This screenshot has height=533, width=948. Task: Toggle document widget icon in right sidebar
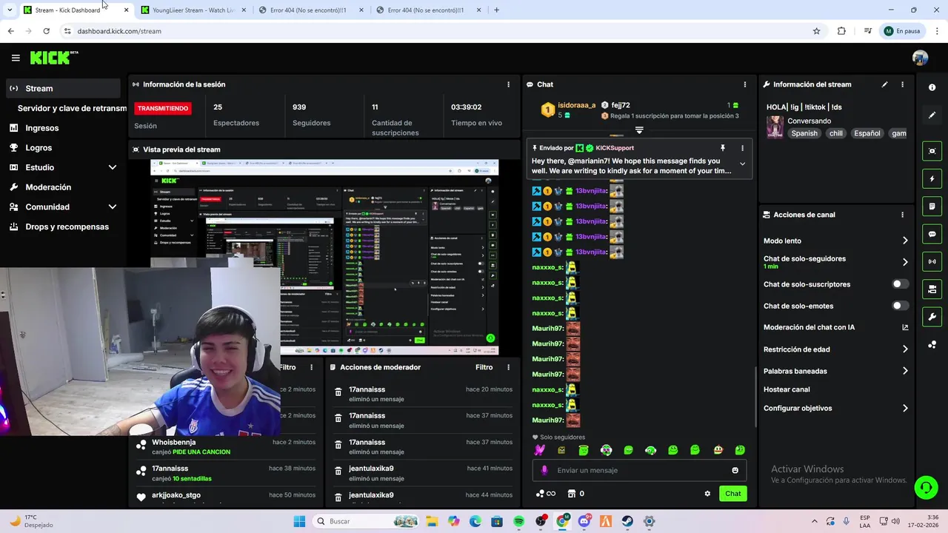932,206
